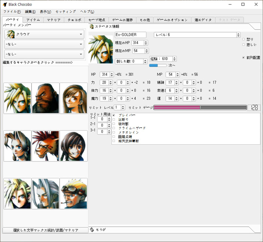Image resolution: width=263 pixels, height=242 pixels.
Task: Adjust the 経験 610 experience spinner
Action: click(163, 59)
